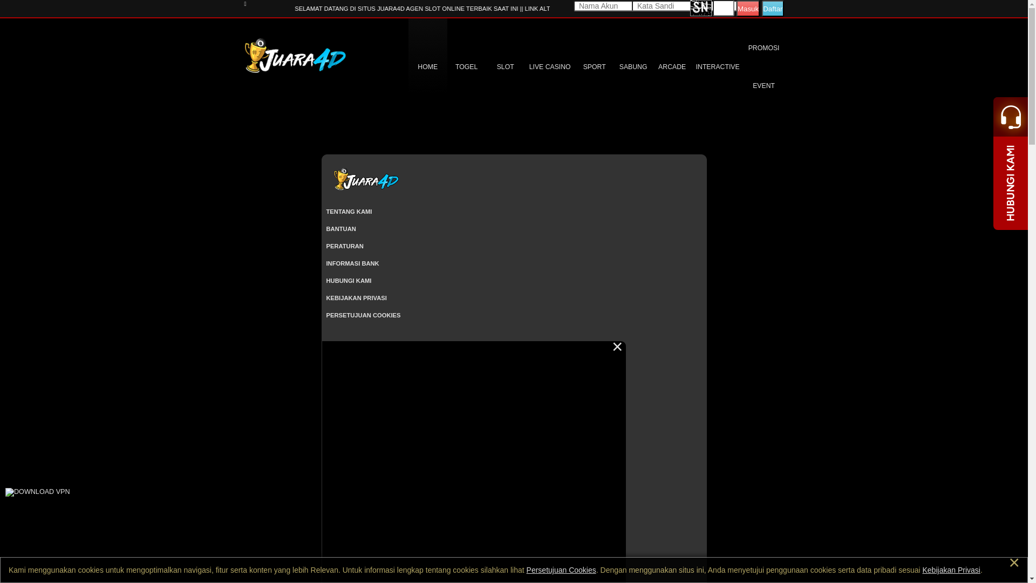Viewport: 1036px width, 583px height.
Task: Click the captcha code input box
Action: (x=724, y=8)
